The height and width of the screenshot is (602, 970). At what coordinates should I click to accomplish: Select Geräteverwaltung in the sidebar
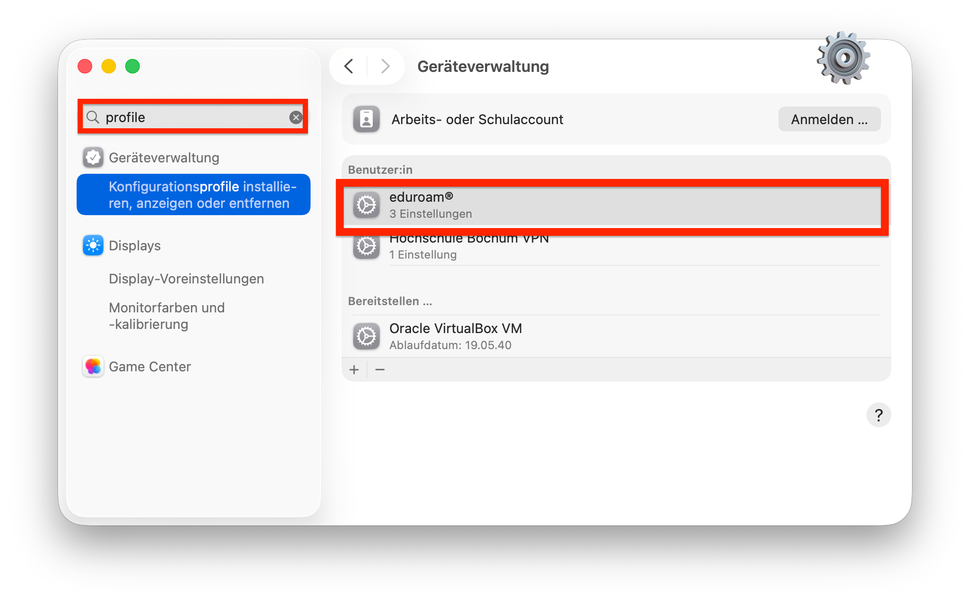(164, 158)
